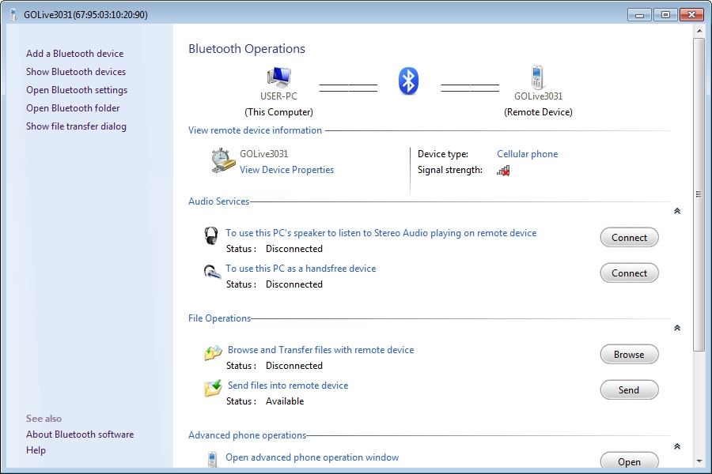Click Send files into remote device link
The height and width of the screenshot is (474, 712).
[x=288, y=385]
